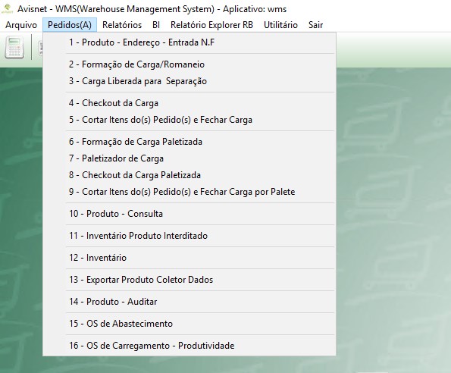Select Produto - Endereço - Entrada N.F
Image resolution: width=451 pixels, height=373 pixels.
point(189,42)
